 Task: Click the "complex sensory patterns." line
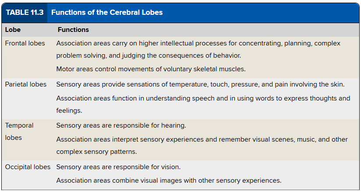[96, 152]
